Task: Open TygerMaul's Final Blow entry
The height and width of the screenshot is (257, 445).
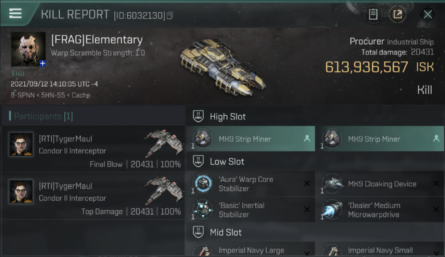Action: click(93, 149)
